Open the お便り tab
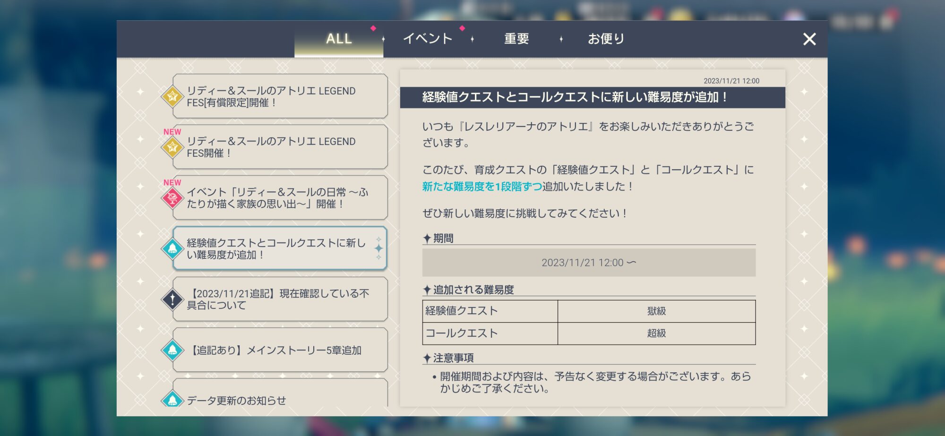Screen dimensions: 945x436 click(606, 39)
